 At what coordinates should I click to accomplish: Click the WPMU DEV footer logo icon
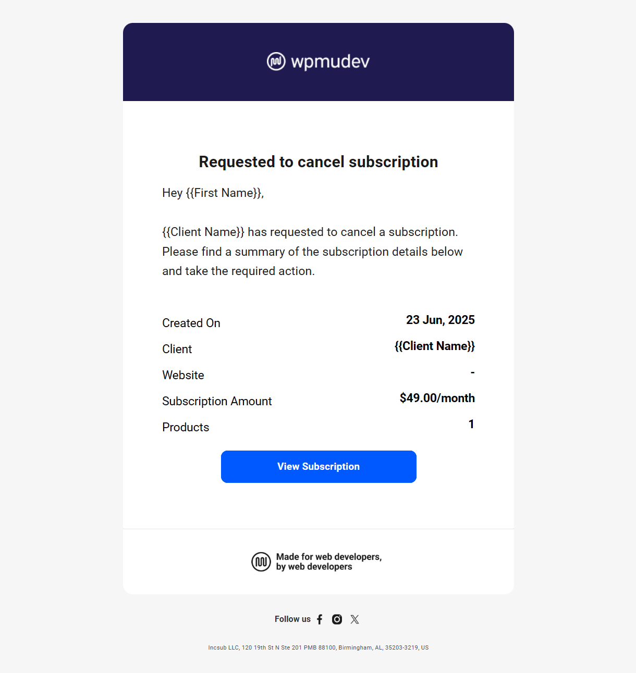tap(261, 562)
